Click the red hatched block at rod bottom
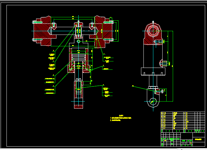The height and width of the screenshot is (150, 207). click(x=78, y=107)
